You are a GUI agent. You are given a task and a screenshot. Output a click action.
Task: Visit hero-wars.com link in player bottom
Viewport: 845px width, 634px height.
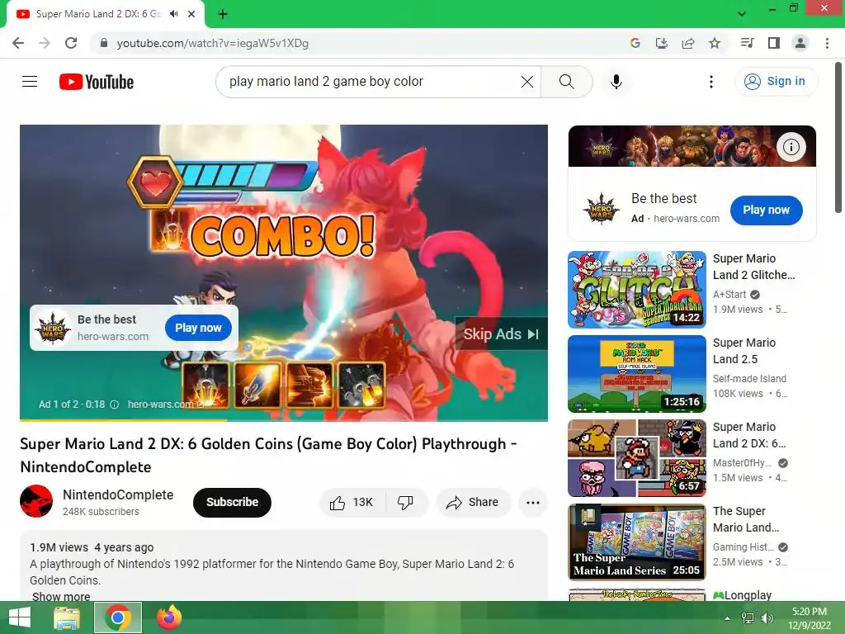coord(165,405)
